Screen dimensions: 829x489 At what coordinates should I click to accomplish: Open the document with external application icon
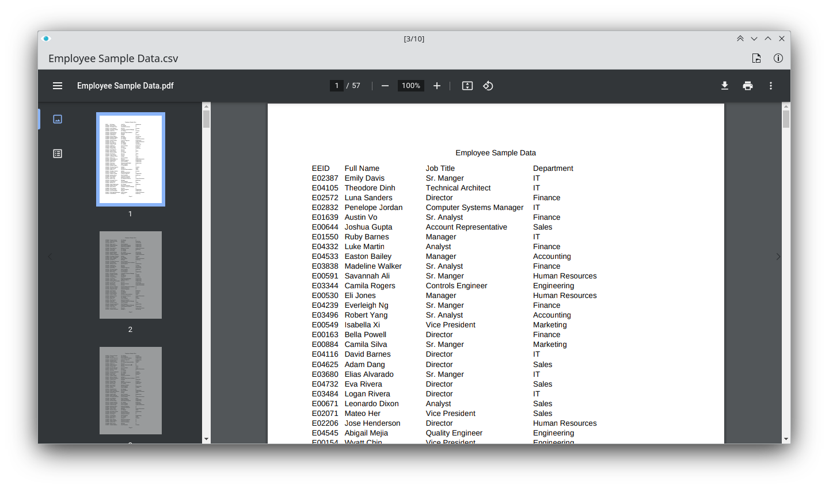tap(756, 58)
